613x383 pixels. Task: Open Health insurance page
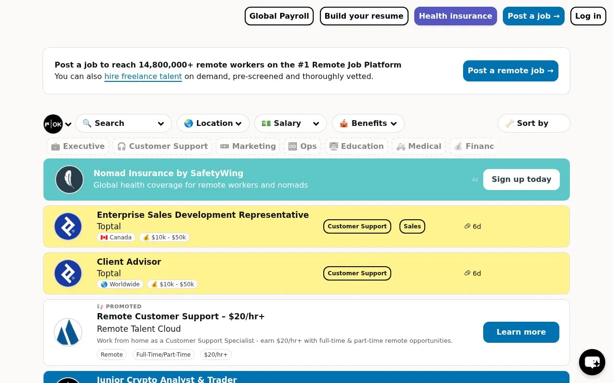455,16
